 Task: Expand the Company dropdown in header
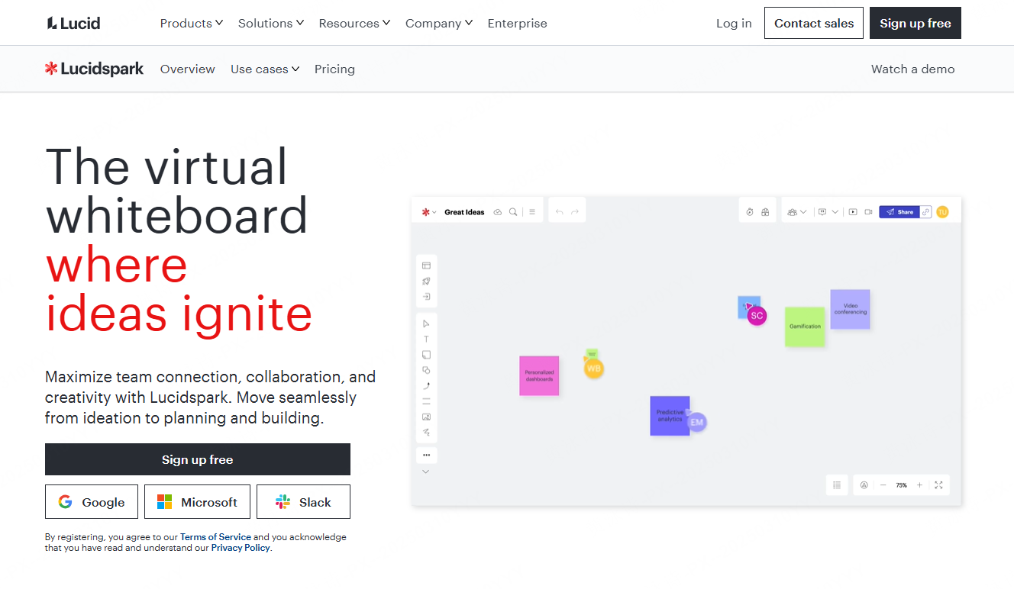point(438,24)
